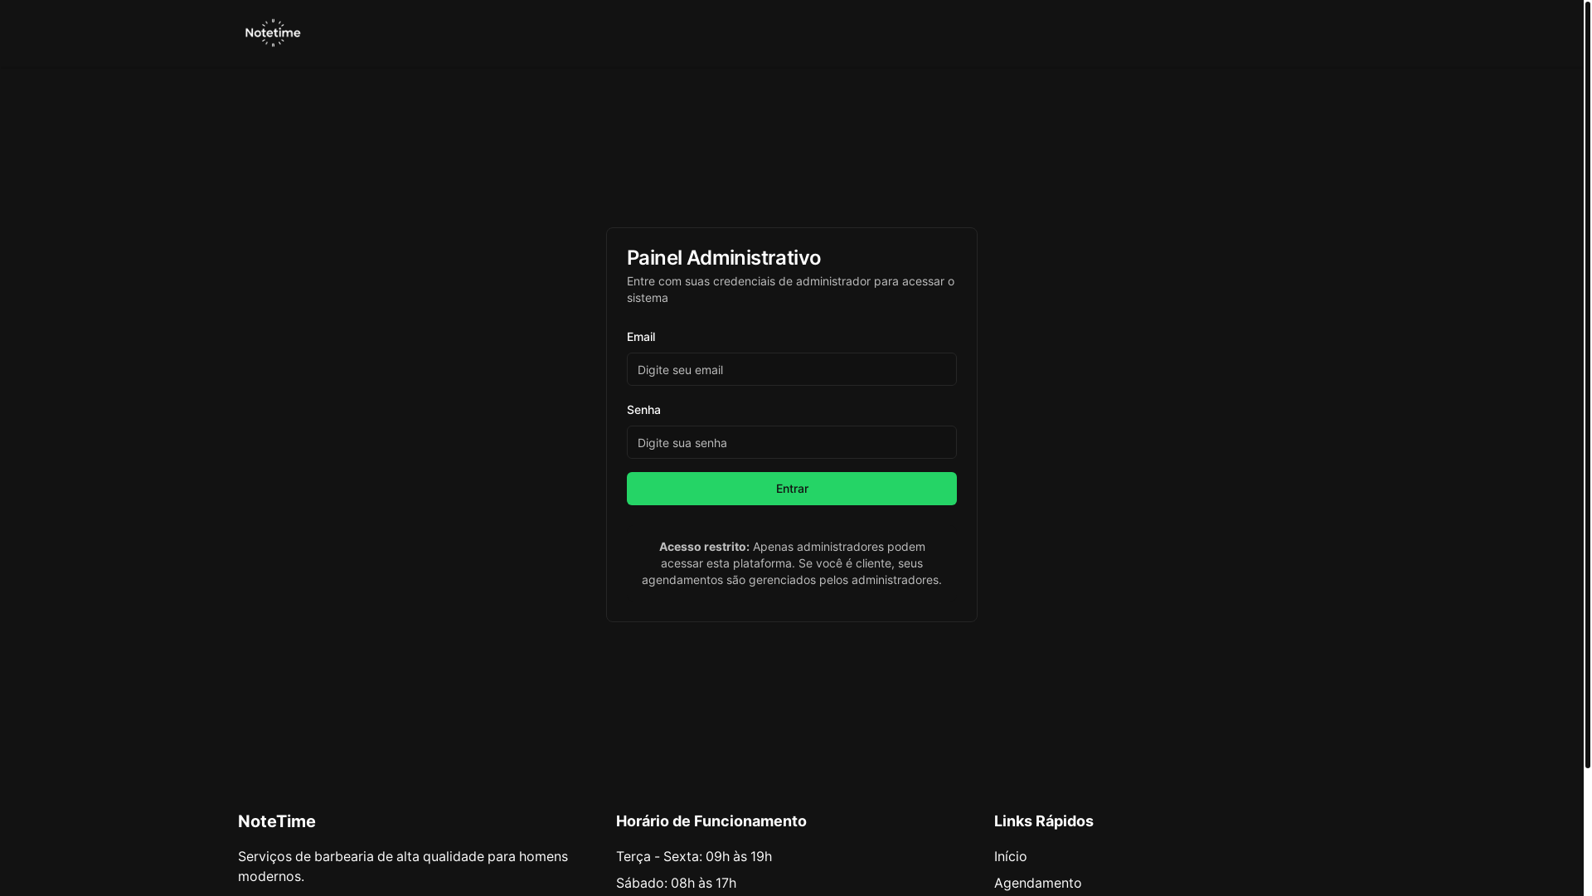Focus the Senha password field
This screenshot has width=1592, height=896.
[x=791, y=442]
